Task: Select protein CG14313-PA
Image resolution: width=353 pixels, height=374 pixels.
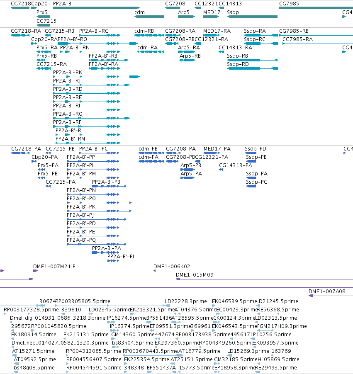Action: pyautogui.click(x=236, y=165)
